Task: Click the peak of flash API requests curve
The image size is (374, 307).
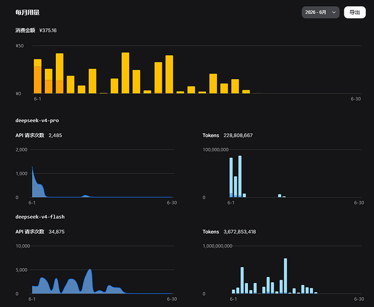Action: click(90, 270)
